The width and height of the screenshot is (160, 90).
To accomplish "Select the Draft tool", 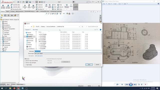I will point(54,7).
